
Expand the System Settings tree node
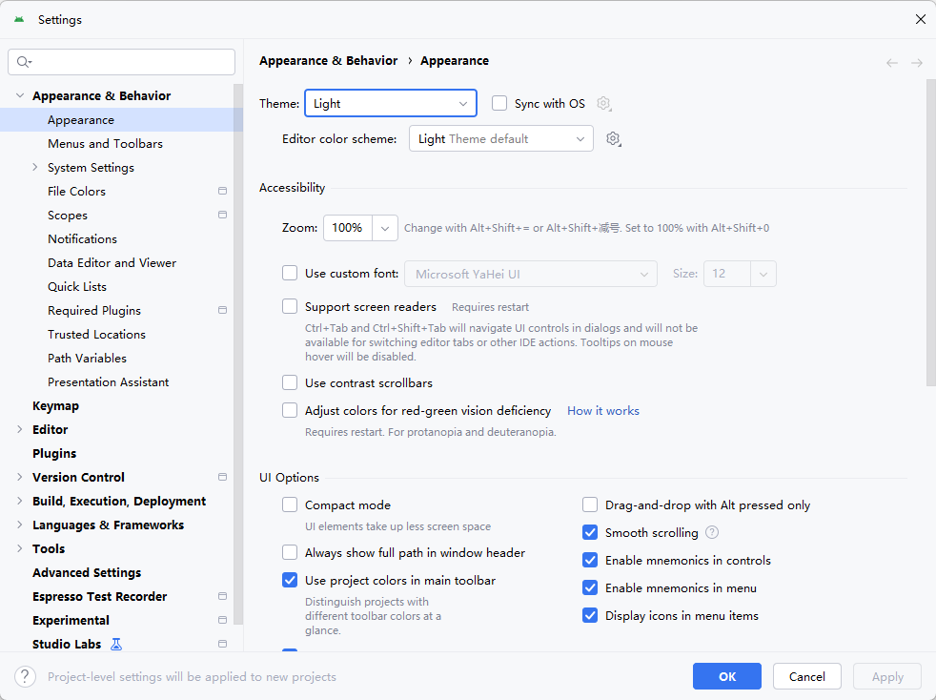click(35, 168)
